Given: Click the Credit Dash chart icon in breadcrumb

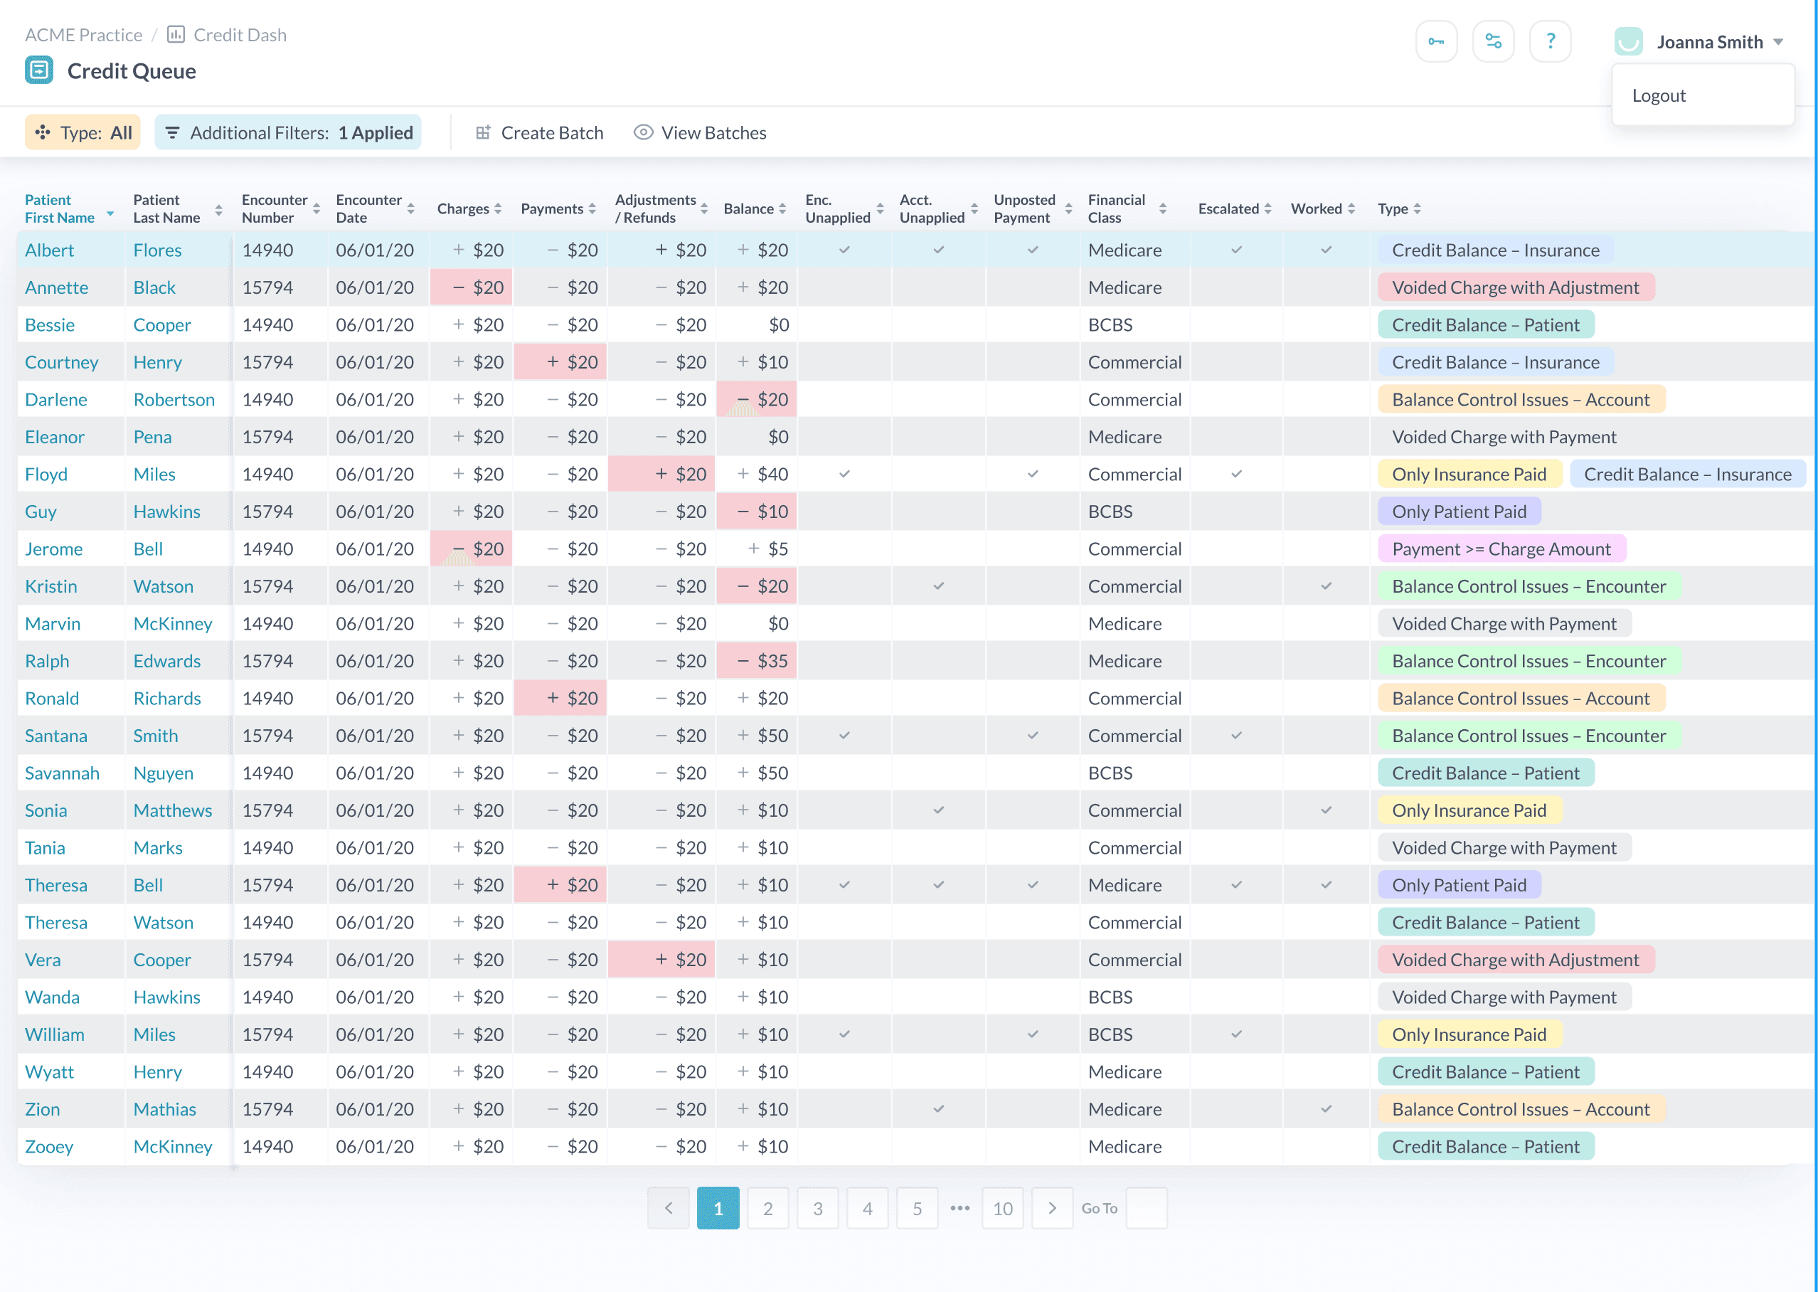Looking at the screenshot, I should [176, 34].
